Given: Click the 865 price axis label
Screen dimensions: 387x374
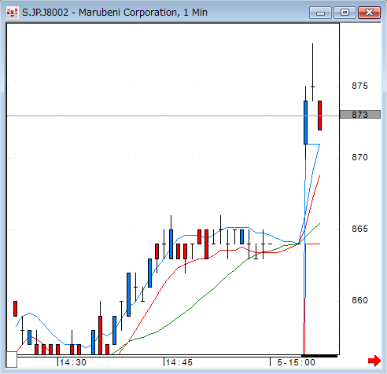Looking at the screenshot, I should (x=359, y=229).
